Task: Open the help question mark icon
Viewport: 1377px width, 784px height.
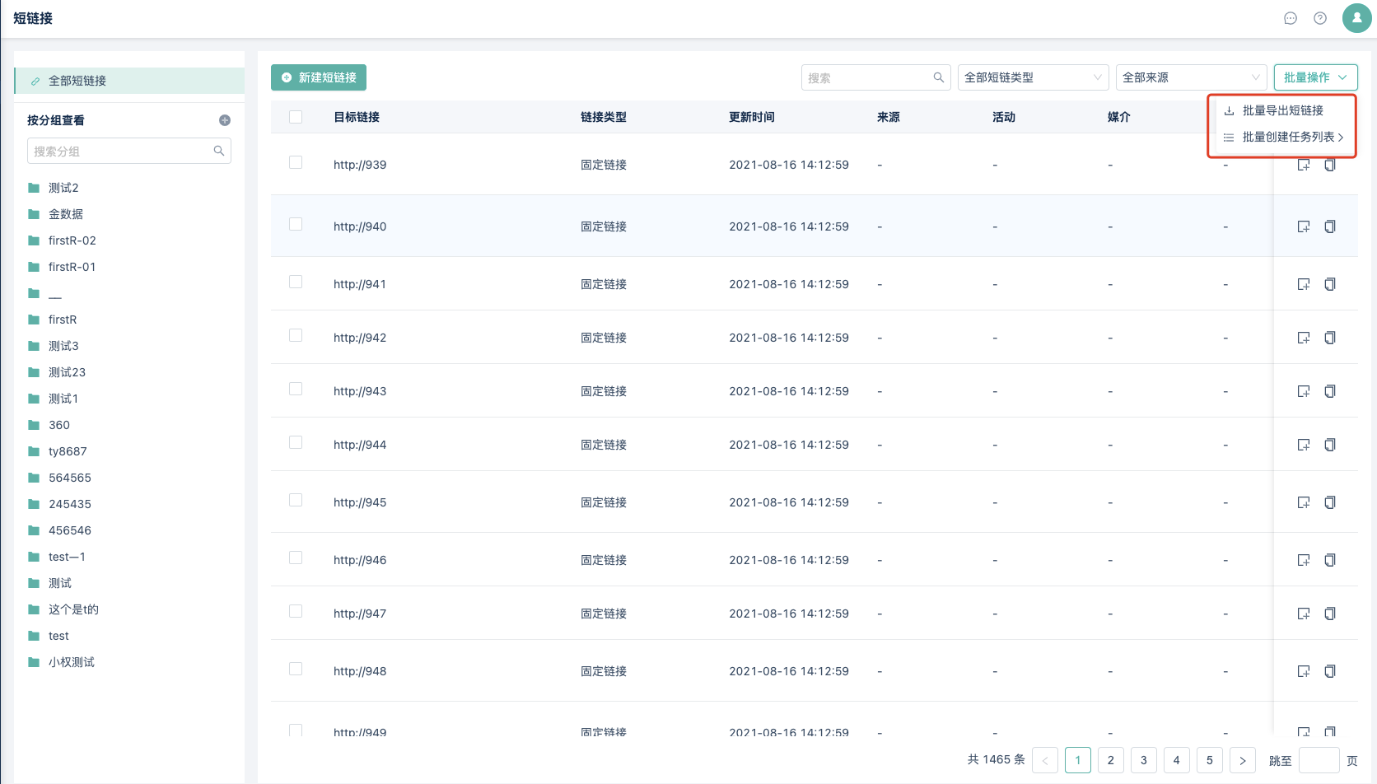Action: 1320,18
